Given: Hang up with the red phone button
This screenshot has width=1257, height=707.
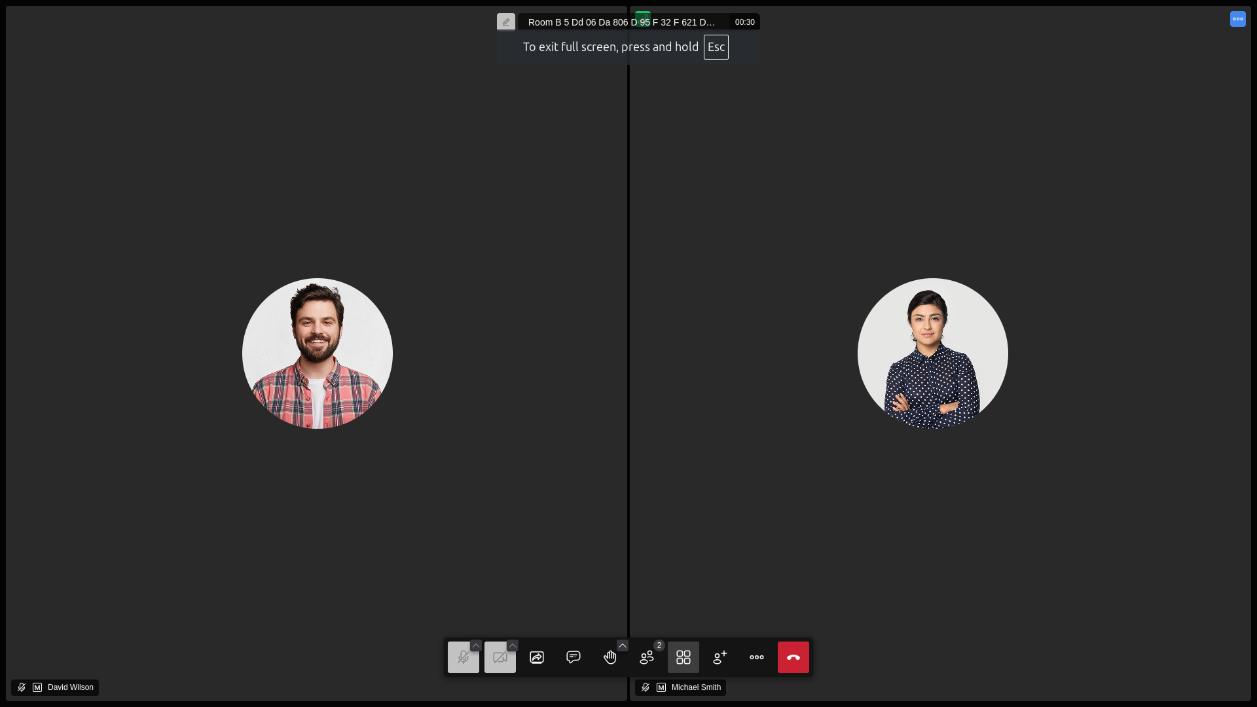Looking at the screenshot, I should 793,657.
